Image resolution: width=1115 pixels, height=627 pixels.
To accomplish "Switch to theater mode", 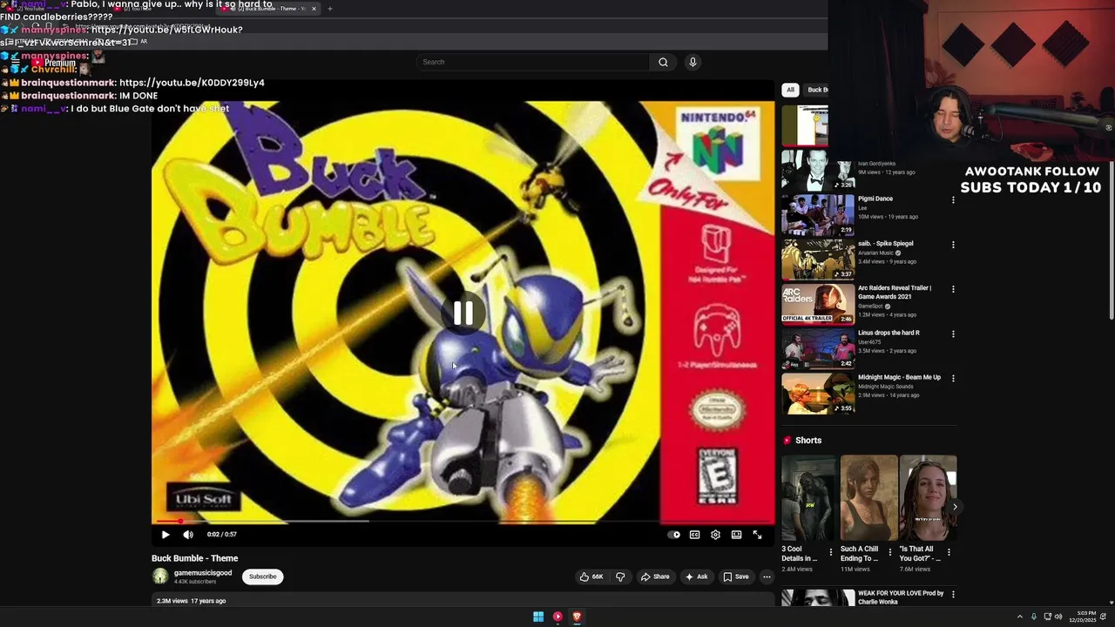I will pos(736,535).
